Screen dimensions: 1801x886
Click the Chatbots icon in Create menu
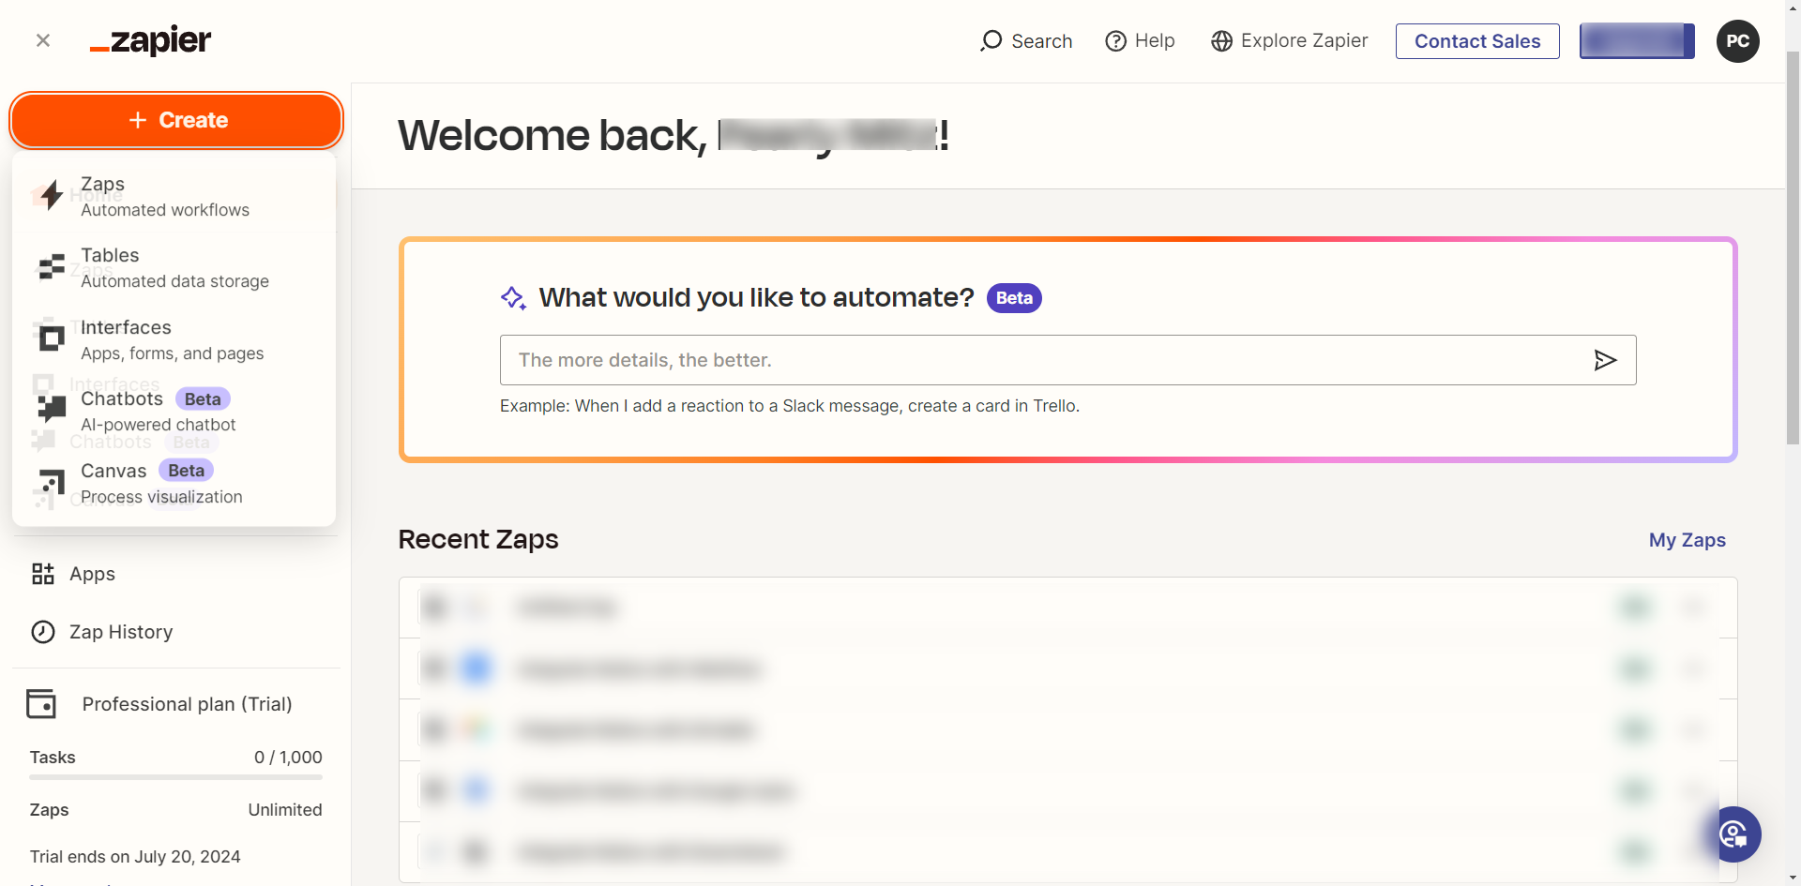pyautogui.click(x=52, y=410)
